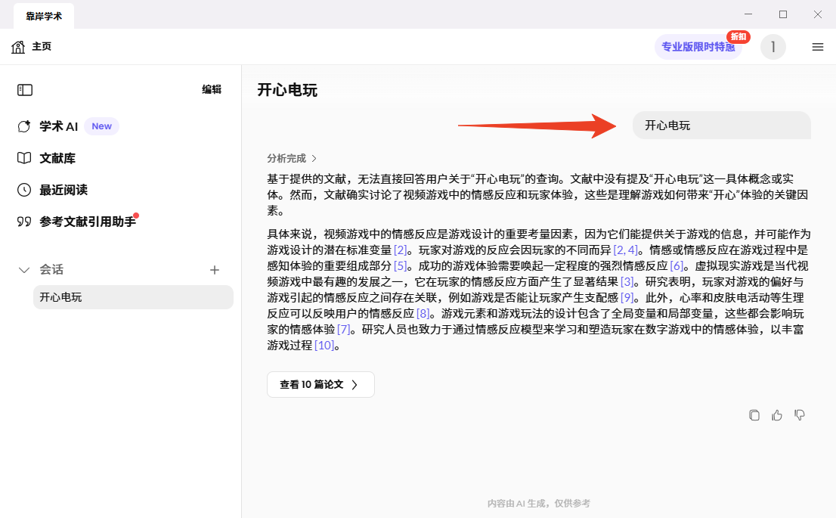Select the 开心电玩 conversation in sidebar
The image size is (836, 518).
tap(133, 297)
